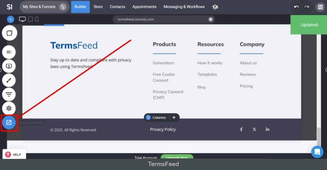Open the add widget sidebar icon
Viewport: 327px width, 170px height.
9,66
